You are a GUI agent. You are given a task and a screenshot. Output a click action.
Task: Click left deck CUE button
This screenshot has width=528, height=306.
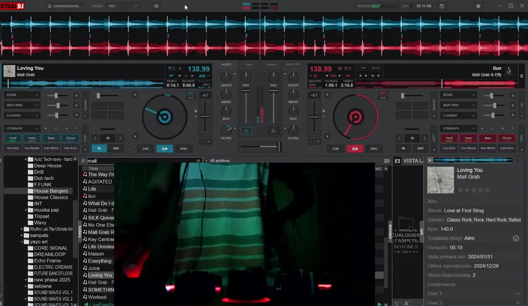point(145,149)
